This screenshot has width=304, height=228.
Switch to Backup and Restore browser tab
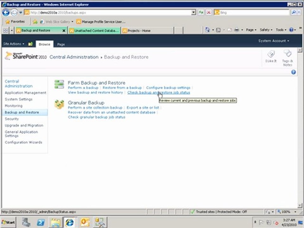tap(39, 30)
